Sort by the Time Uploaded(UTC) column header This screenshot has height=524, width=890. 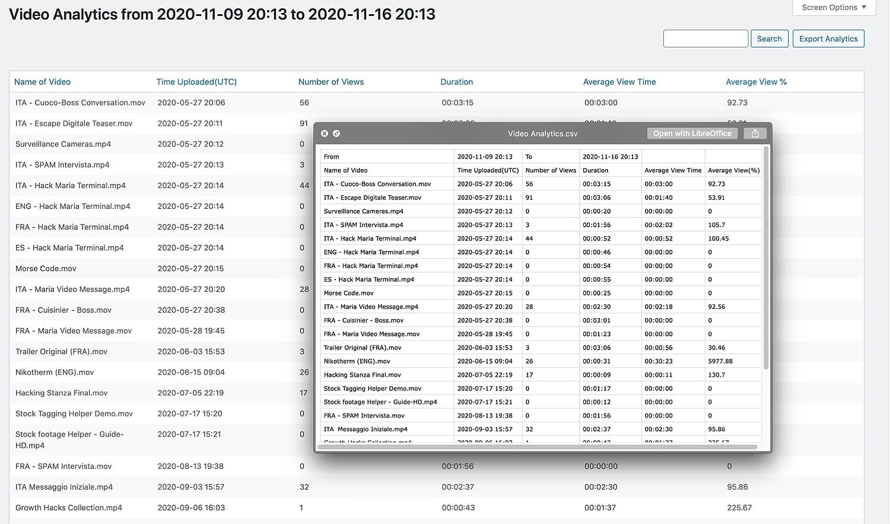click(x=196, y=82)
